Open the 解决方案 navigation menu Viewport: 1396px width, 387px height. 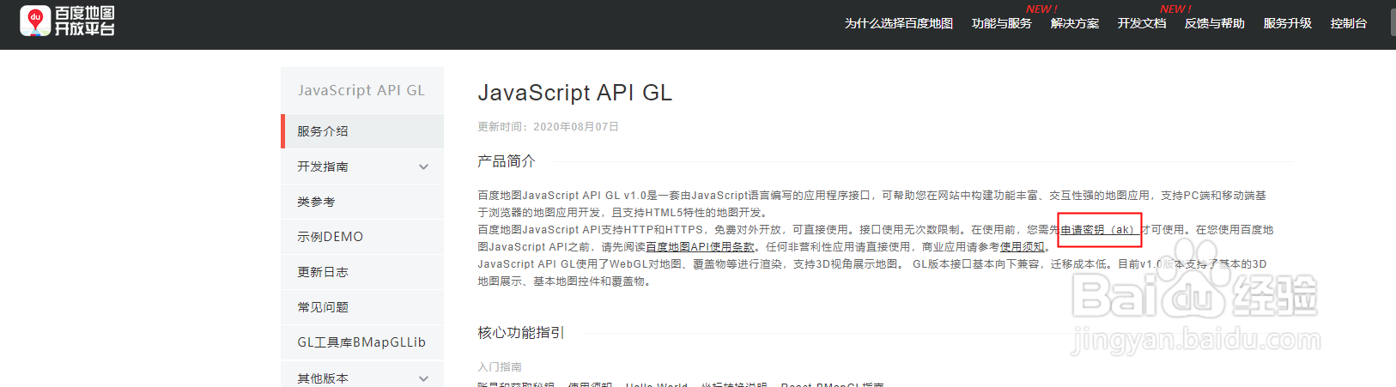click(1075, 24)
